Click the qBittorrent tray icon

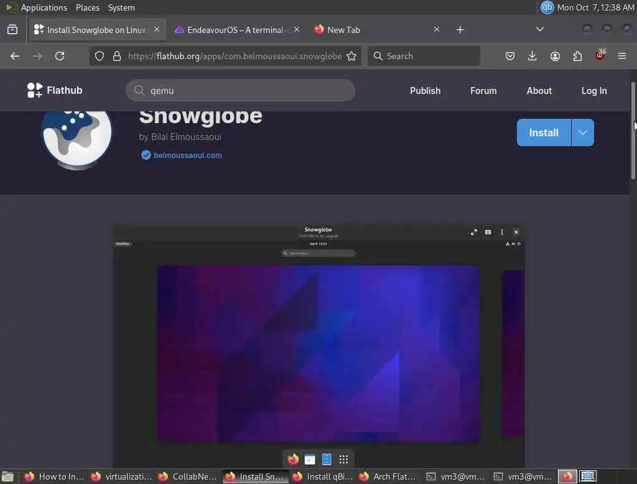pyautogui.click(x=547, y=7)
